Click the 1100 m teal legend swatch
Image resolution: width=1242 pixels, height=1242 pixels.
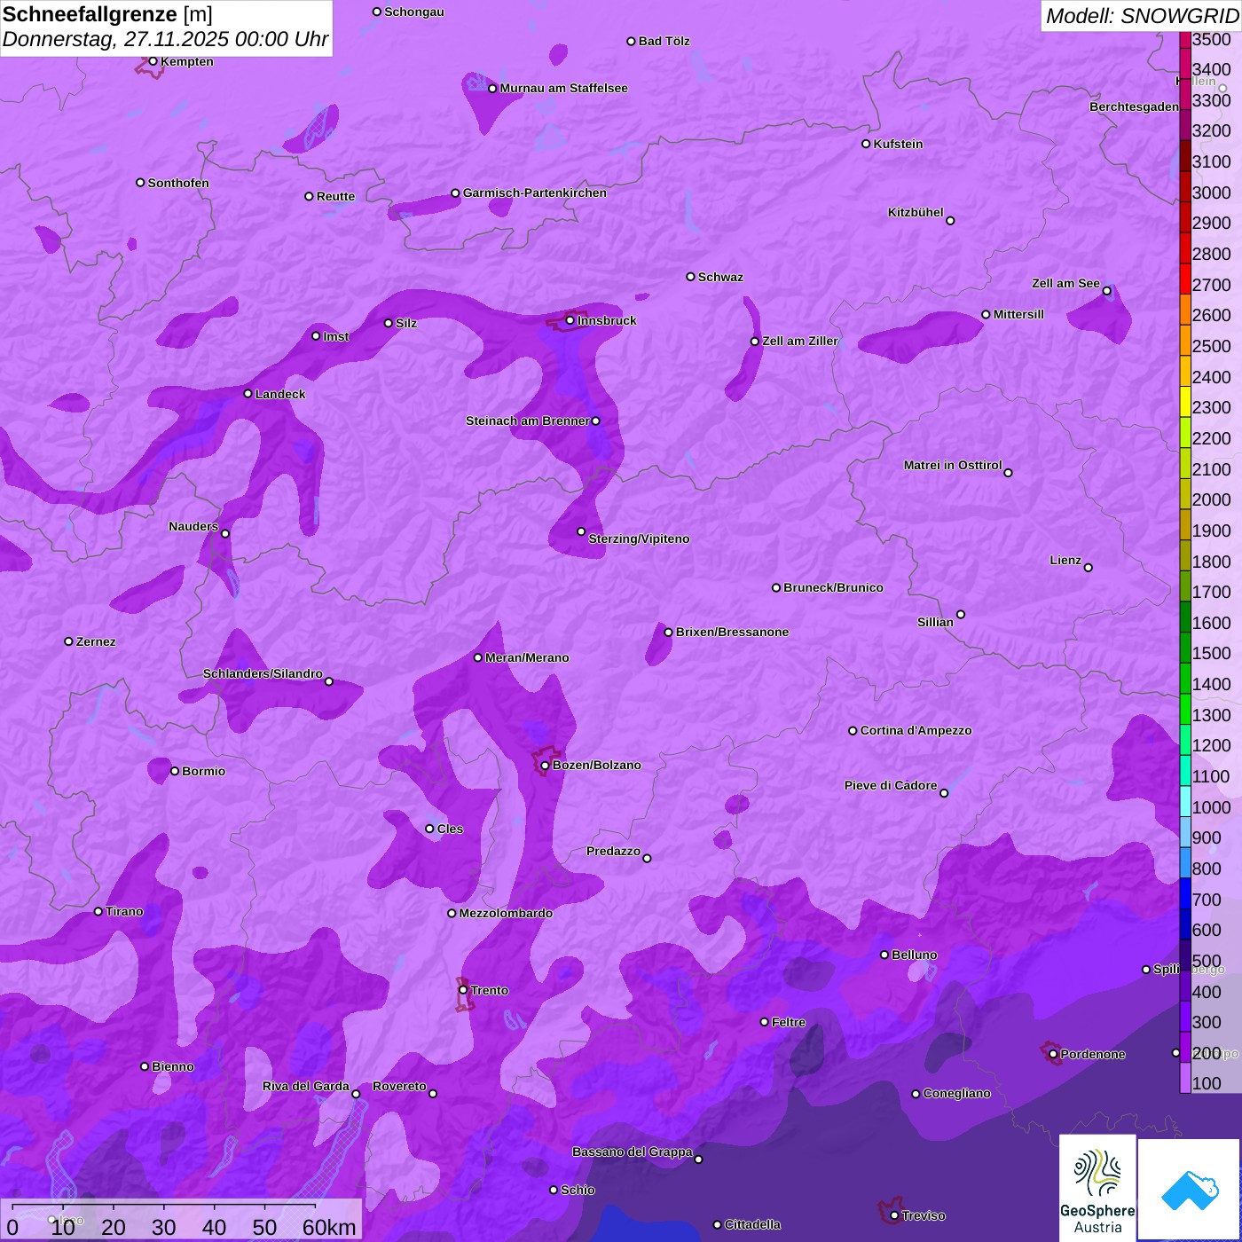[x=1184, y=770]
